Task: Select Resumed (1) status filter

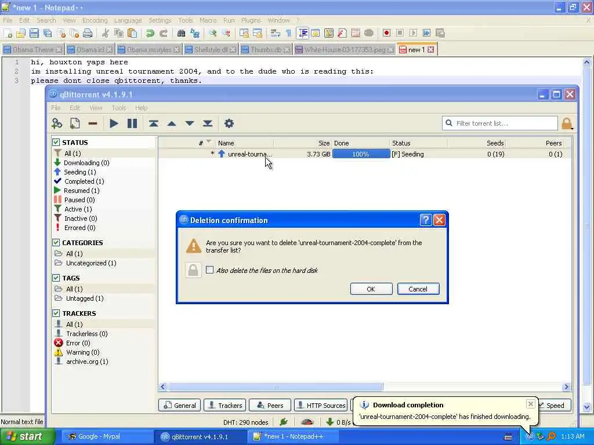Action: pos(81,191)
